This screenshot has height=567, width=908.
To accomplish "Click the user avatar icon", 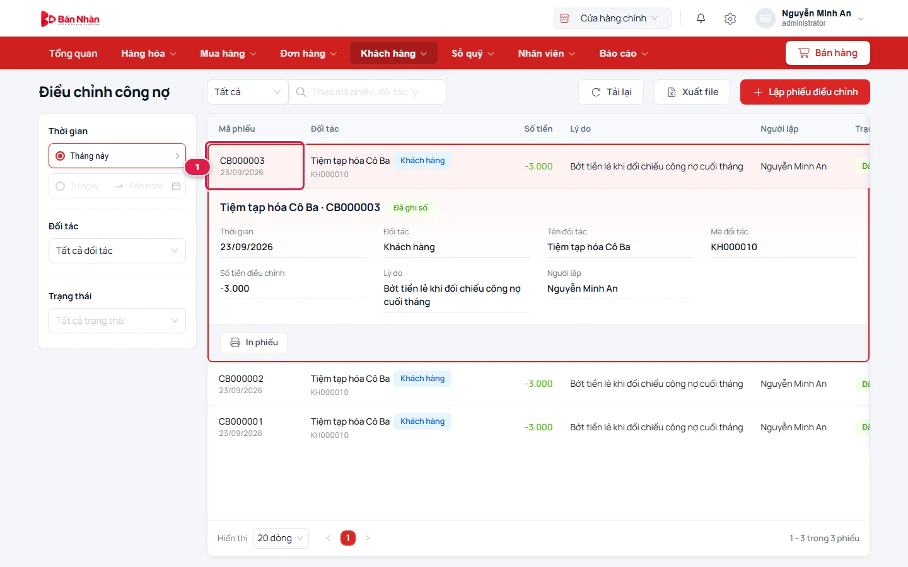I will click(765, 18).
